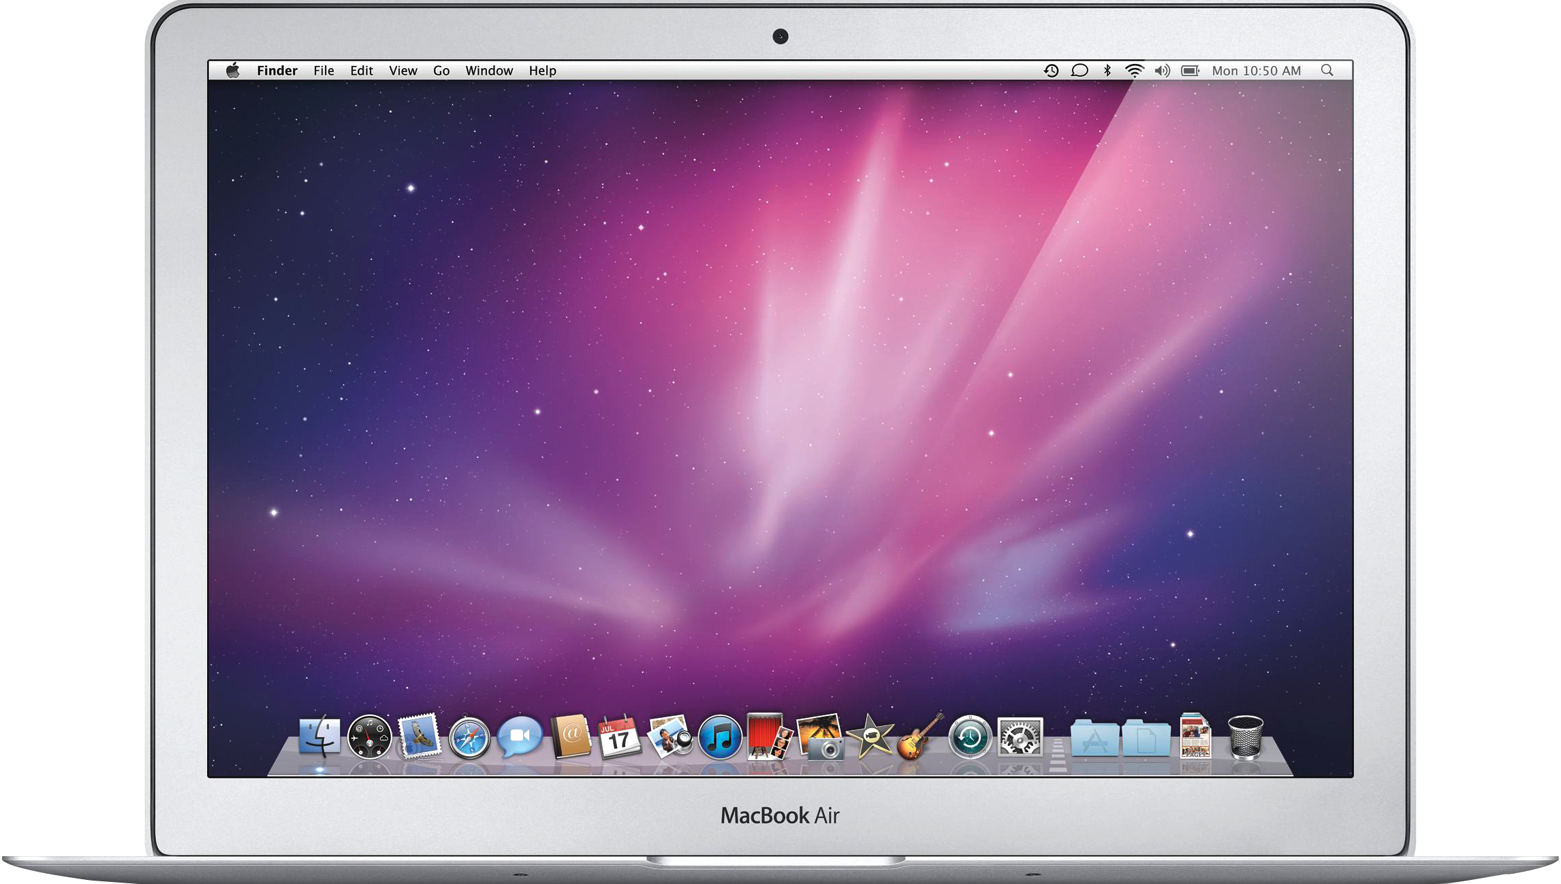This screenshot has height=884, width=1561.
Task: Open System Preferences gear icon
Action: coord(1020,738)
